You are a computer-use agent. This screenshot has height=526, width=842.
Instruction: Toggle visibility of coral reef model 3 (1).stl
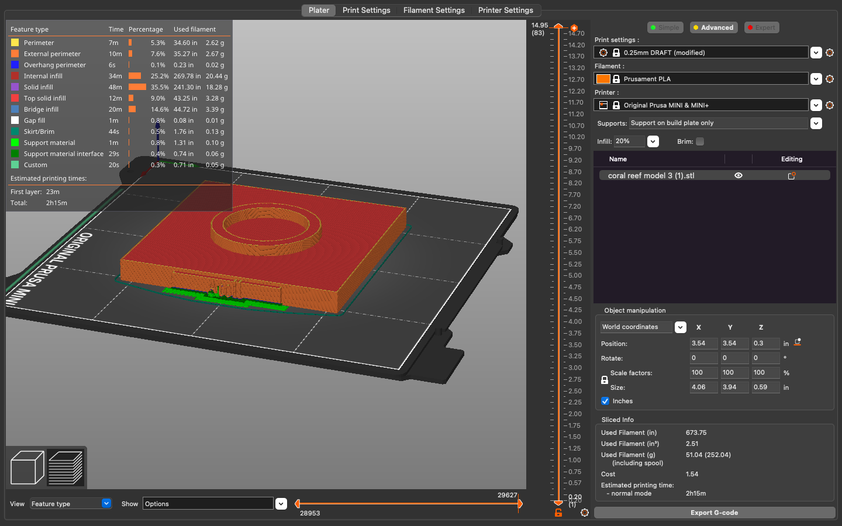pyautogui.click(x=739, y=175)
